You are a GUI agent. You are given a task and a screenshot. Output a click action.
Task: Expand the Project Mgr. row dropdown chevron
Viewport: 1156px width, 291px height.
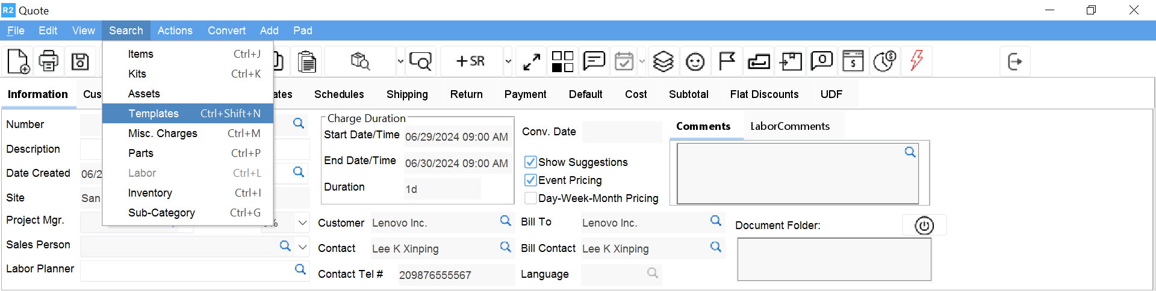303,223
